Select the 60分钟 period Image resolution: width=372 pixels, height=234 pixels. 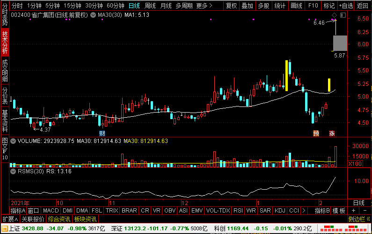[x=116, y=6]
